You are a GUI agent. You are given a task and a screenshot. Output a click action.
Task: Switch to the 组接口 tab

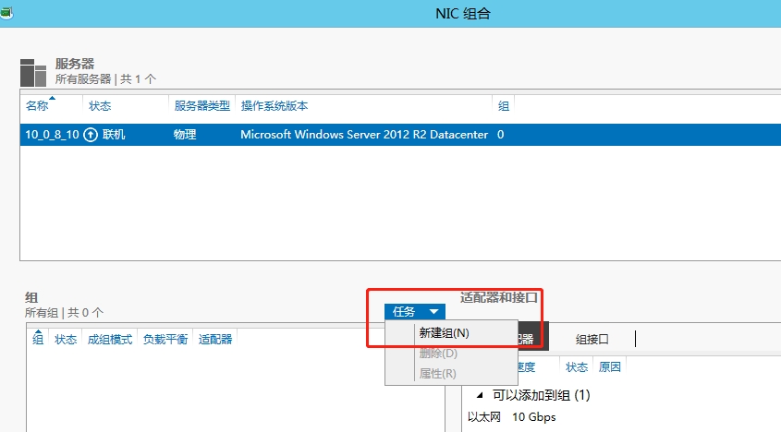pos(592,339)
